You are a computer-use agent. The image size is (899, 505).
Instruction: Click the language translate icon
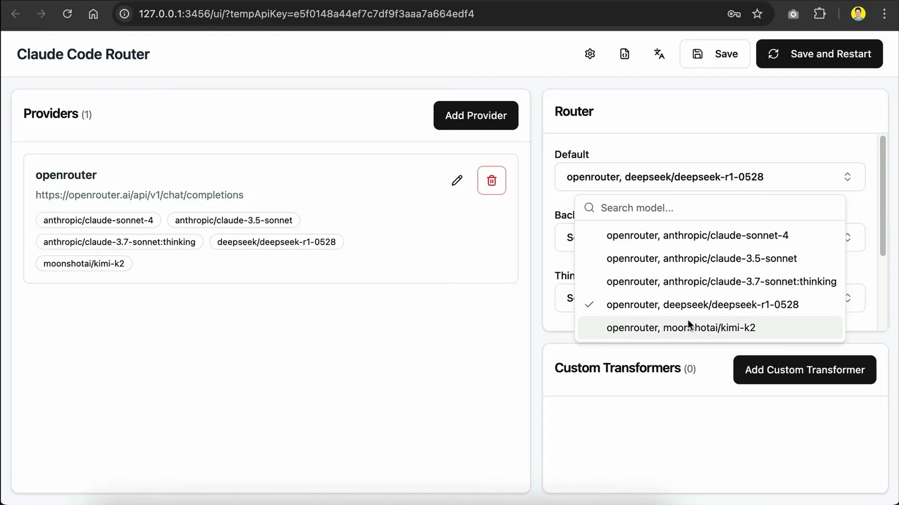[659, 54]
